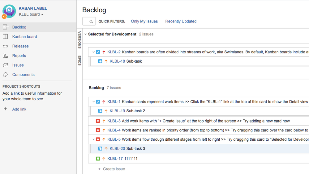Screen dimensions: 309x174
Task: Open issue key KLBL-18
Action: 117,61
